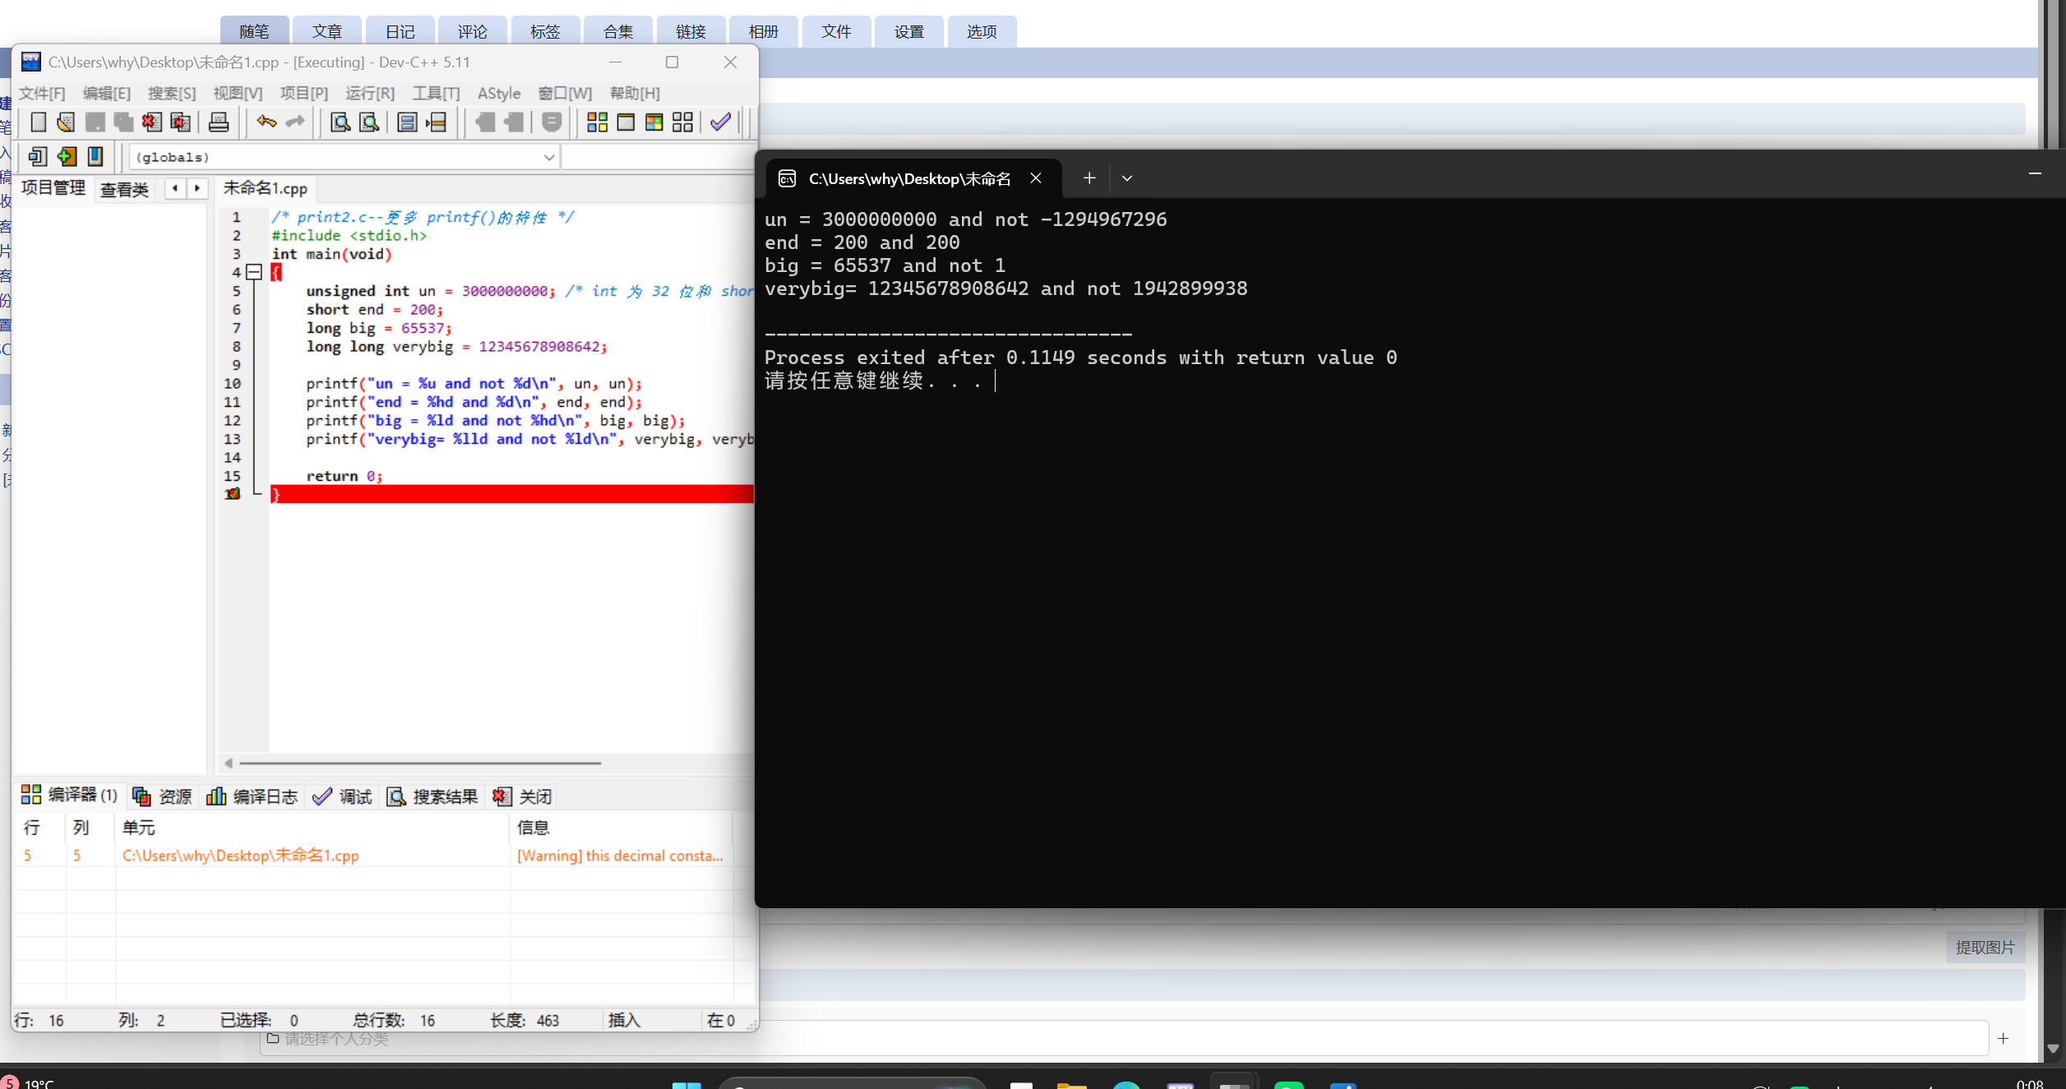Viewport: 2066px width, 1089px height.
Task: Click the Insert green-plus icon
Action: tap(67, 156)
